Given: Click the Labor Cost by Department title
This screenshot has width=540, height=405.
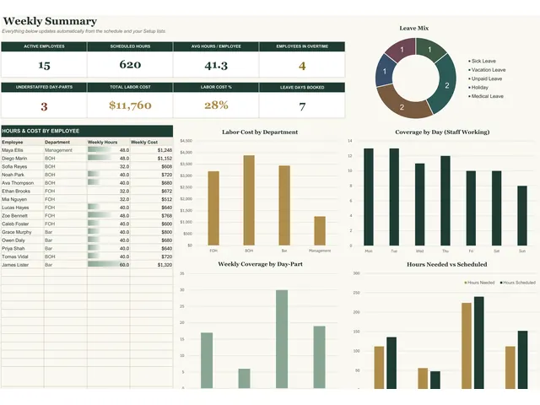Looking at the screenshot, I should 260,132.
